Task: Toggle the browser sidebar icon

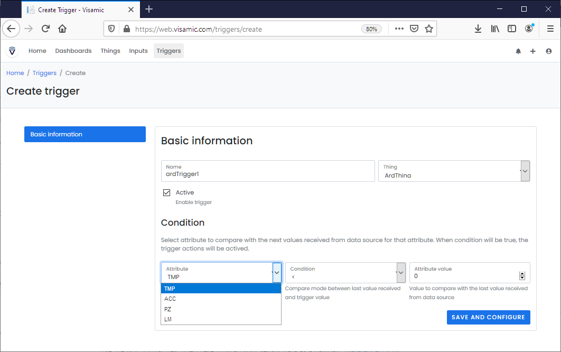Action: coord(512,29)
